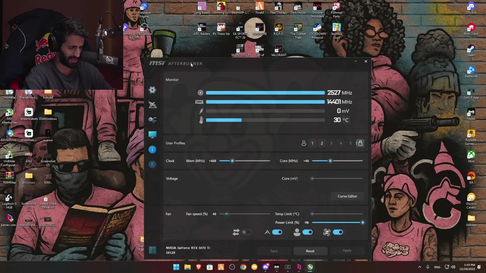Adjust the Power Limit (%) slider
Image resolution: width=486 pixels, height=273 pixels.
(337, 223)
